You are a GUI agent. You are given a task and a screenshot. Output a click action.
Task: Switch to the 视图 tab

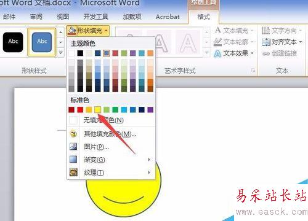[63, 17]
